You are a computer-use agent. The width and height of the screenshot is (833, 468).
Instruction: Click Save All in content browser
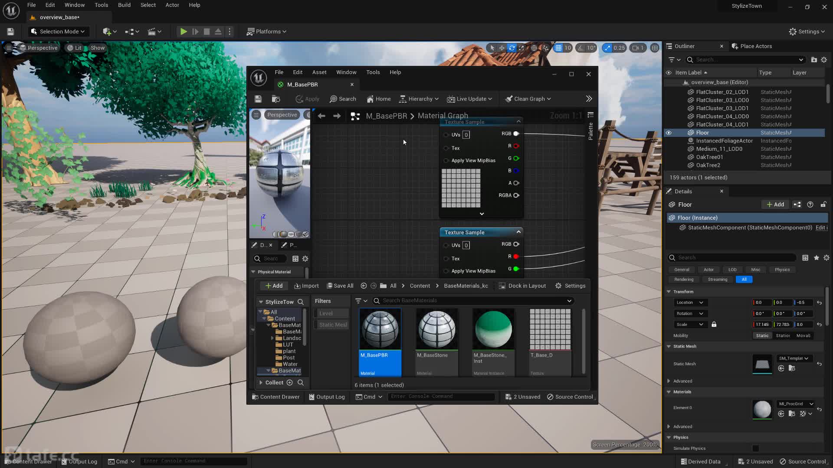click(x=340, y=286)
